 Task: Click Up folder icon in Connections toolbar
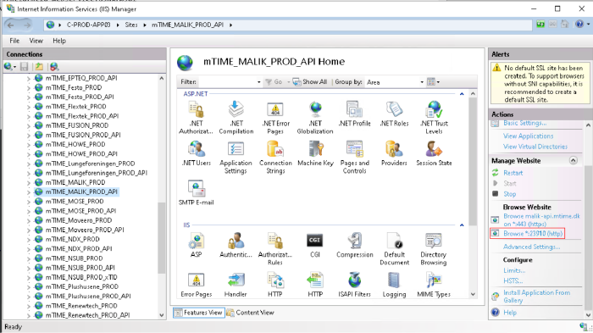click(39, 67)
